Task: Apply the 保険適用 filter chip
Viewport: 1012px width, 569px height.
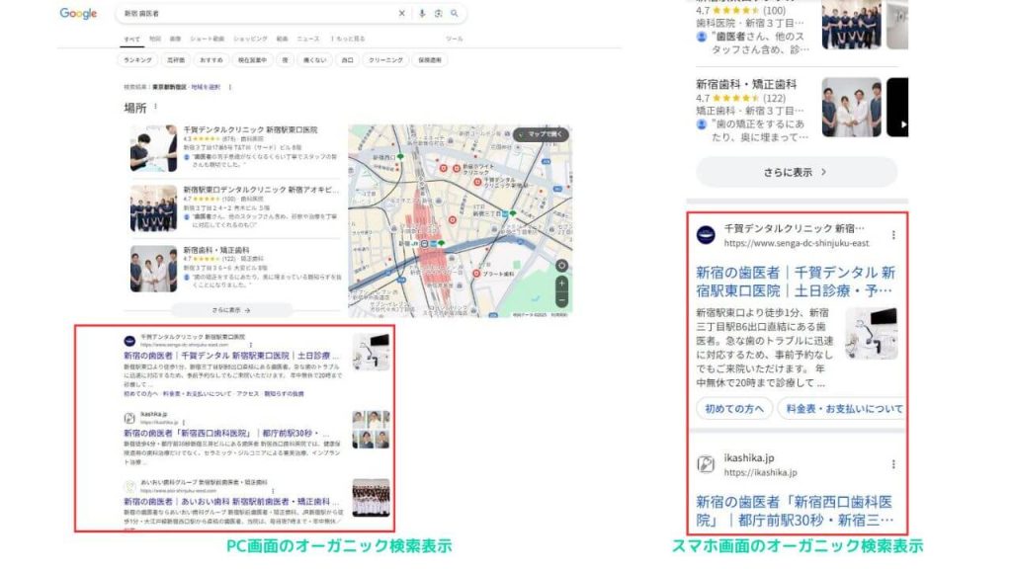Action: pyautogui.click(x=430, y=60)
